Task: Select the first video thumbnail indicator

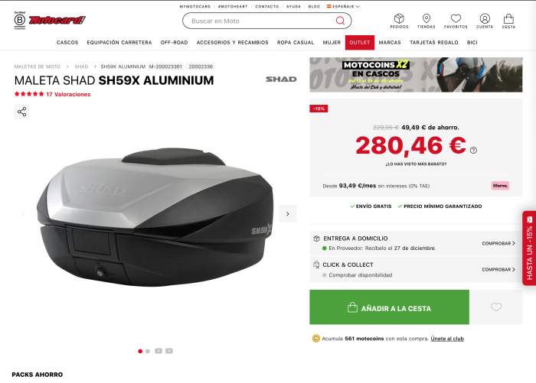Action: [x=159, y=351]
